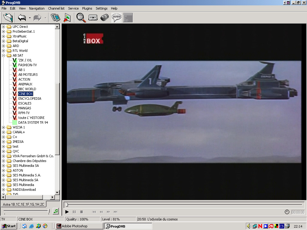Select the MANGAS channel

25,108
